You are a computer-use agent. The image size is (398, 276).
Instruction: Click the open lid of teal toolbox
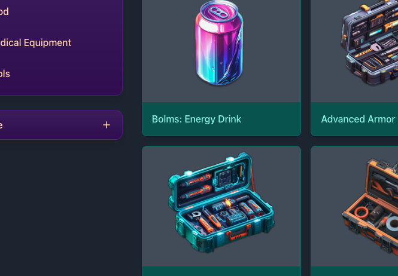click(x=211, y=181)
